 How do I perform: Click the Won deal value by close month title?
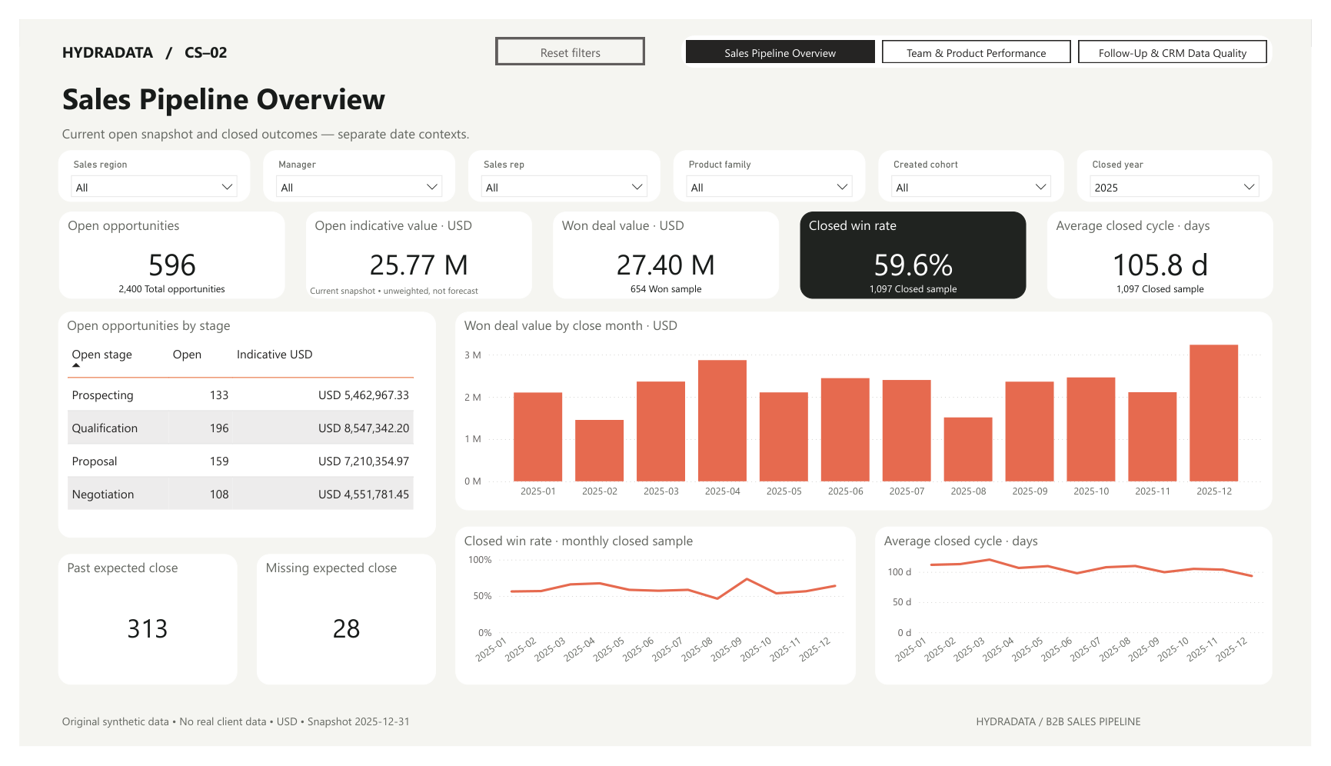click(571, 325)
